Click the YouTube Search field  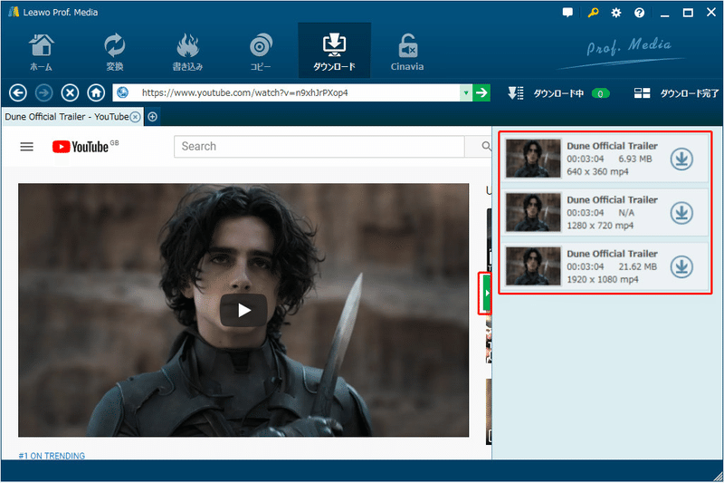click(x=319, y=147)
